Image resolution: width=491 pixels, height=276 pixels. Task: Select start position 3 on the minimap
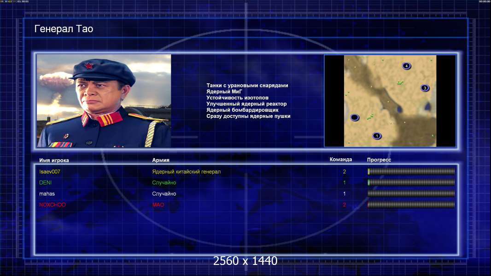(x=425, y=88)
